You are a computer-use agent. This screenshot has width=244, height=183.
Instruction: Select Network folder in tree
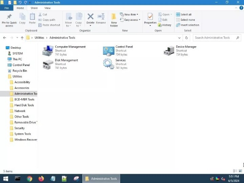(x=17, y=111)
